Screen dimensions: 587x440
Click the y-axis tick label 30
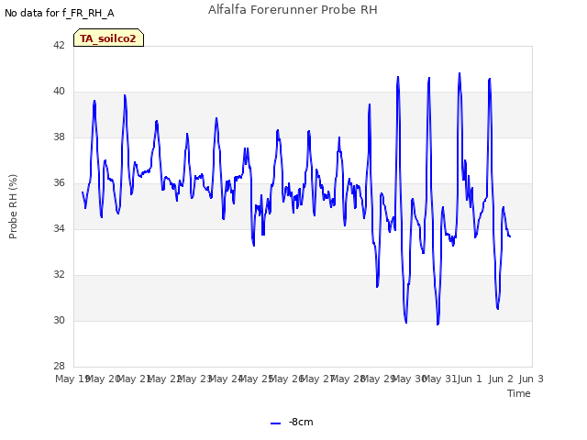click(x=59, y=320)
